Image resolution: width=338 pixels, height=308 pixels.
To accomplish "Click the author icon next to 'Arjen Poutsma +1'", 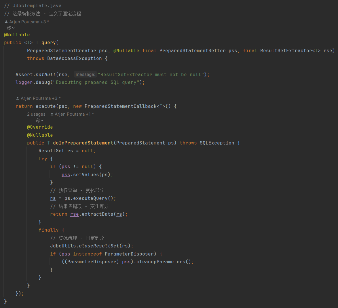I will [52, 114].
